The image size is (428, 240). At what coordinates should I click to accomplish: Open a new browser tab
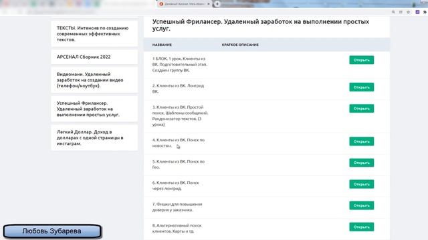(x=217, y=4)
